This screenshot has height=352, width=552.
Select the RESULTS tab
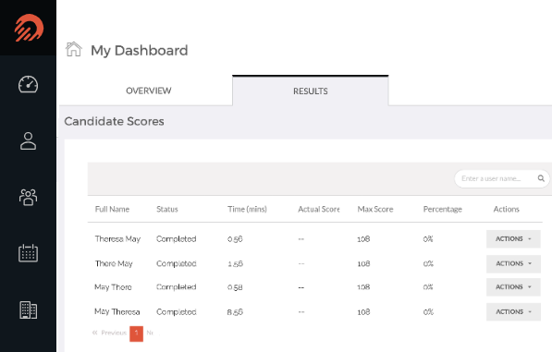tap(311, 91)
